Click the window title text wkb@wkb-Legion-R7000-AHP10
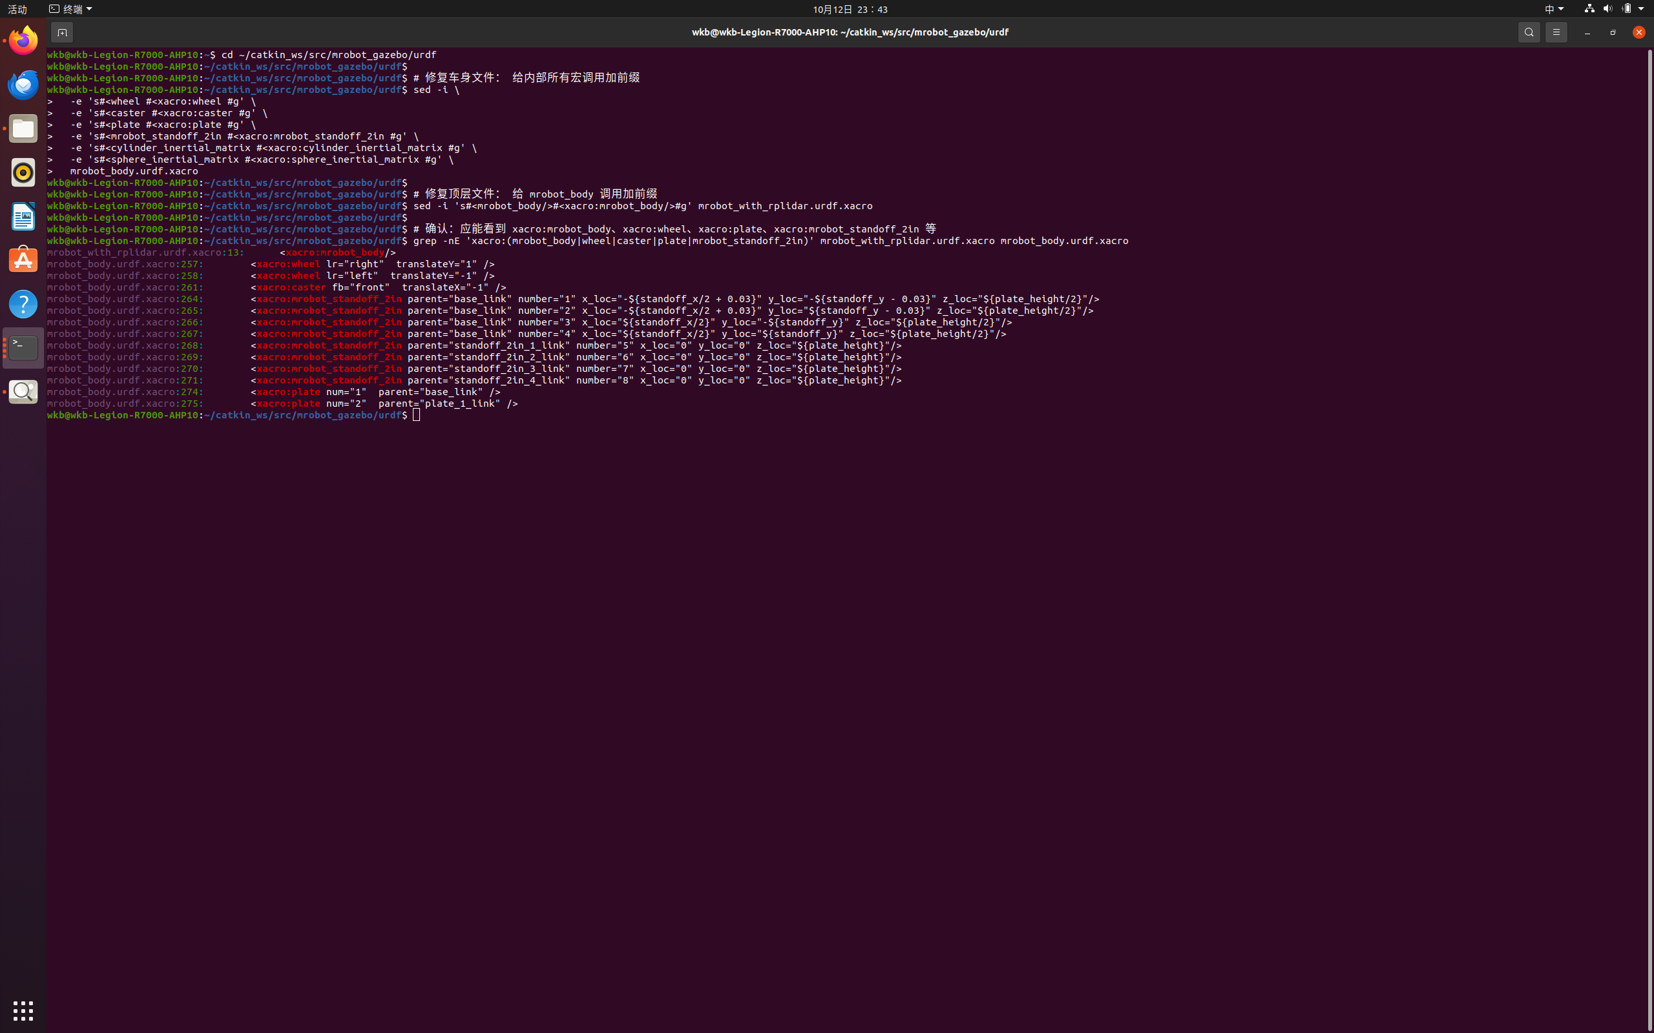Image resolution: width=1654 pixels, height=1033 pixels. point(850,32)
